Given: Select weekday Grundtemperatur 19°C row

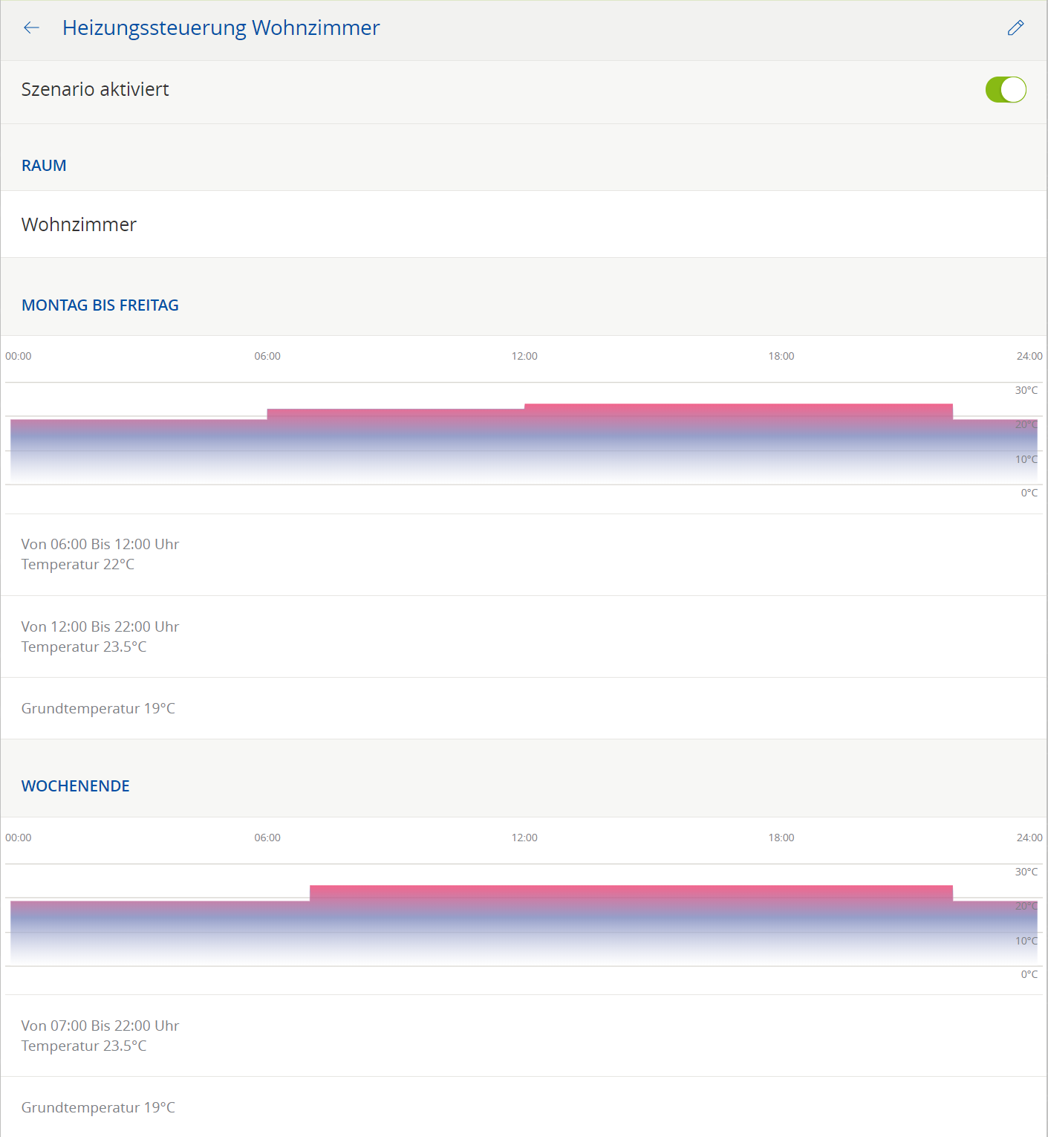Looking at the screenshot, I should (98, 708).
